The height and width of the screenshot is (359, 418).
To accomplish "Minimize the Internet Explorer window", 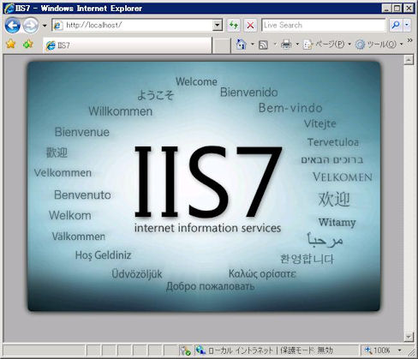I will coord(386,9).
